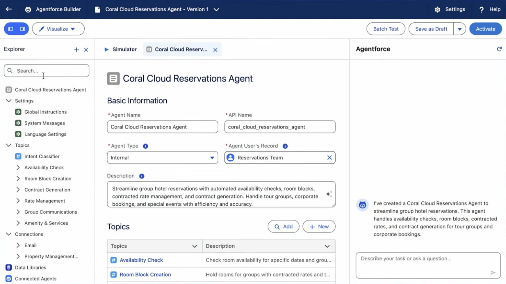This screenshot has width=506, height=284.
Task: Click the send arrow in the chat box
Action: click(493, 272)
